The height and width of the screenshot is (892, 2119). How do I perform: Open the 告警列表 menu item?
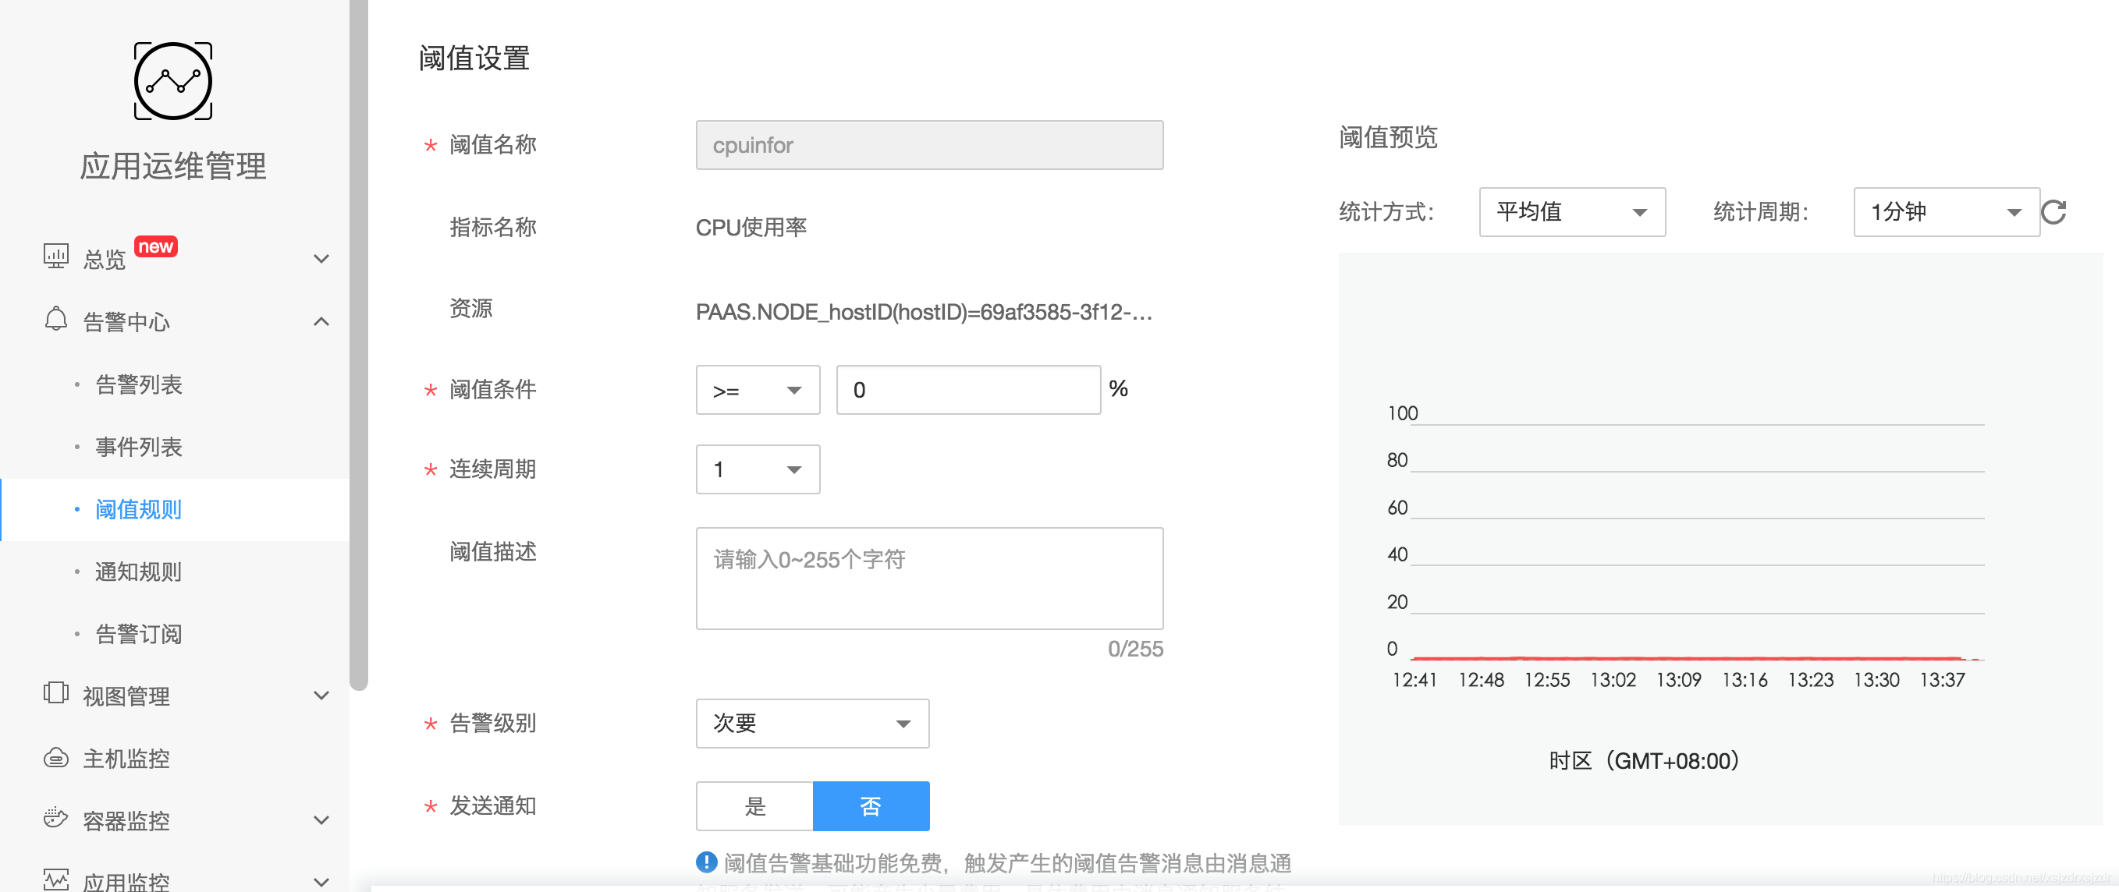click(x=138, y=384)
